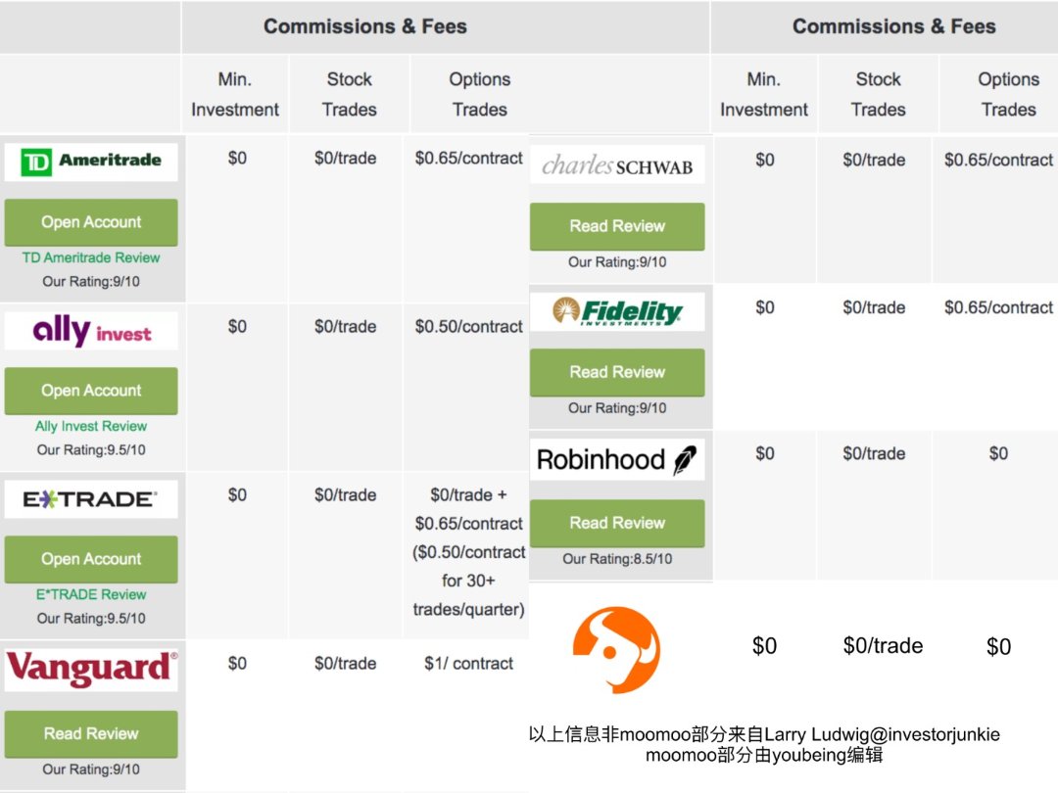Click the TD Ameritrade logo
This screenshot has height=793, width=1058.
tap(91, 162)
